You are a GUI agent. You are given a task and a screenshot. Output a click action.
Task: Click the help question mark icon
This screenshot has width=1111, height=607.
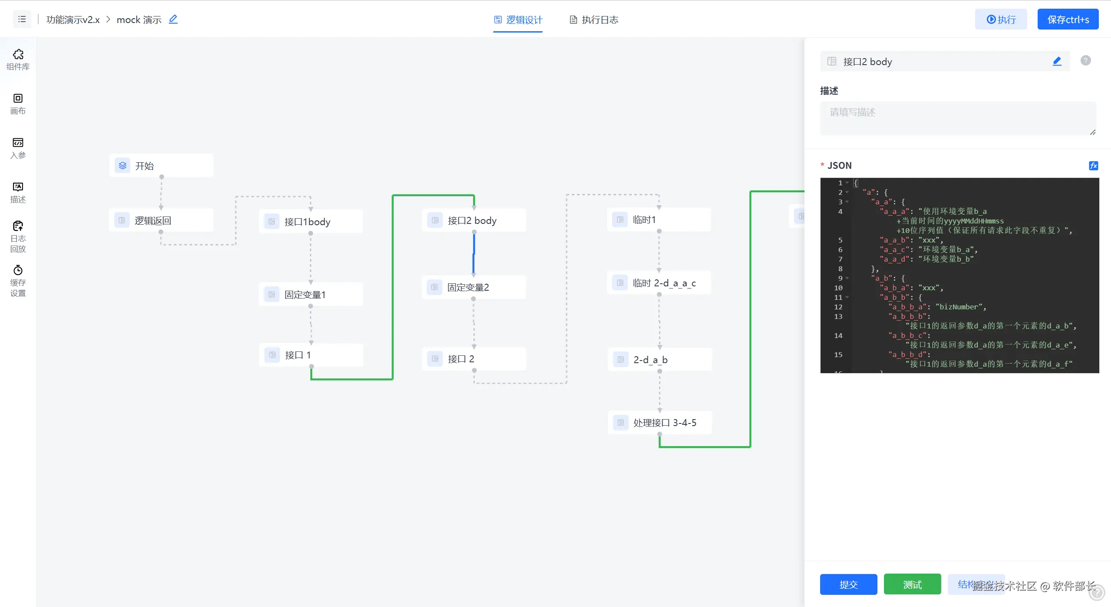coord(1085,61)
